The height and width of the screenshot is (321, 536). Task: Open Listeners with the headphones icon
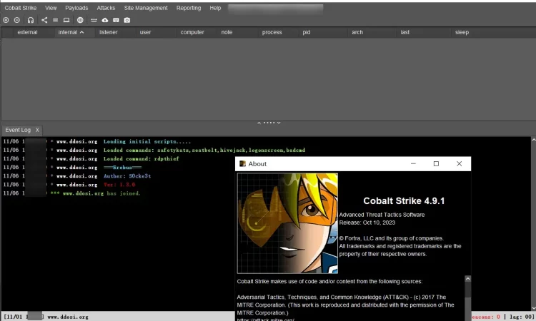pyautogui.click(x=31, y=20)
